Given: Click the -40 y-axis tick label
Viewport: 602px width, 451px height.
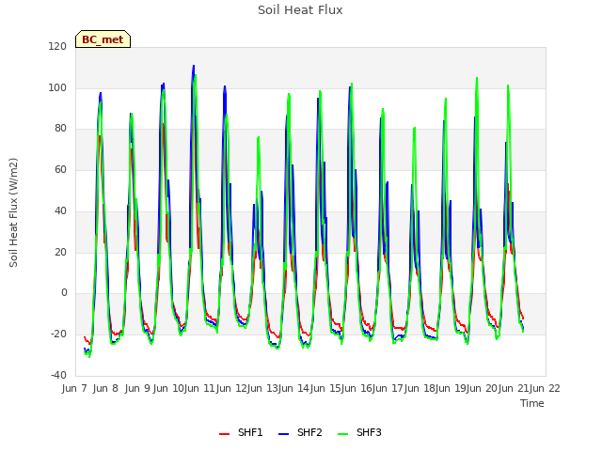Looking at the screenshot, I should [x=58, y=375].
